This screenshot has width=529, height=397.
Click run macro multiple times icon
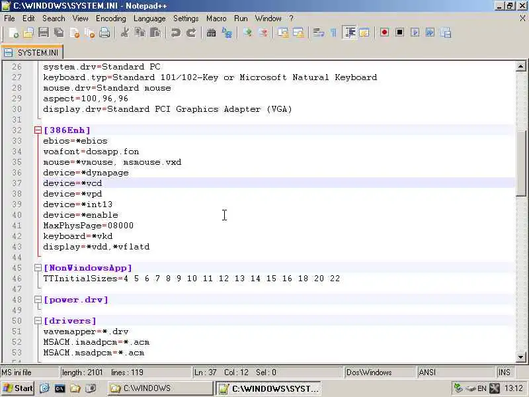tap(430, 32)
